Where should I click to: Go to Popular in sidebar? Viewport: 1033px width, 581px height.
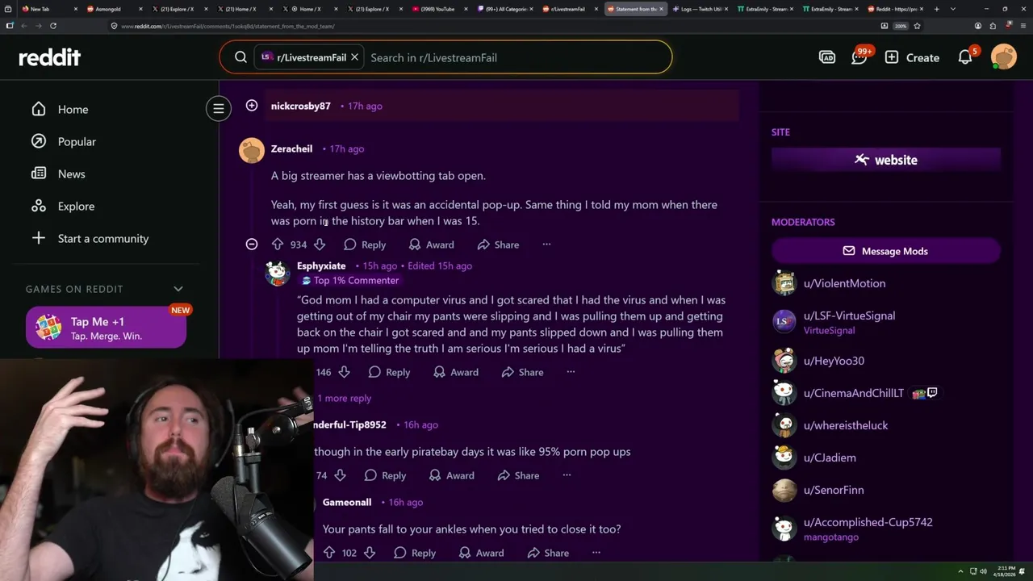click(x=77, y=141)
